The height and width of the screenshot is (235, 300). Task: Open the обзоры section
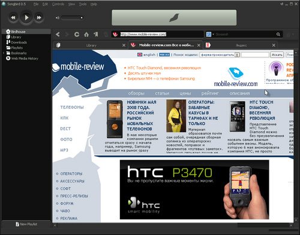pyautogui.click(x=136, y=93)
